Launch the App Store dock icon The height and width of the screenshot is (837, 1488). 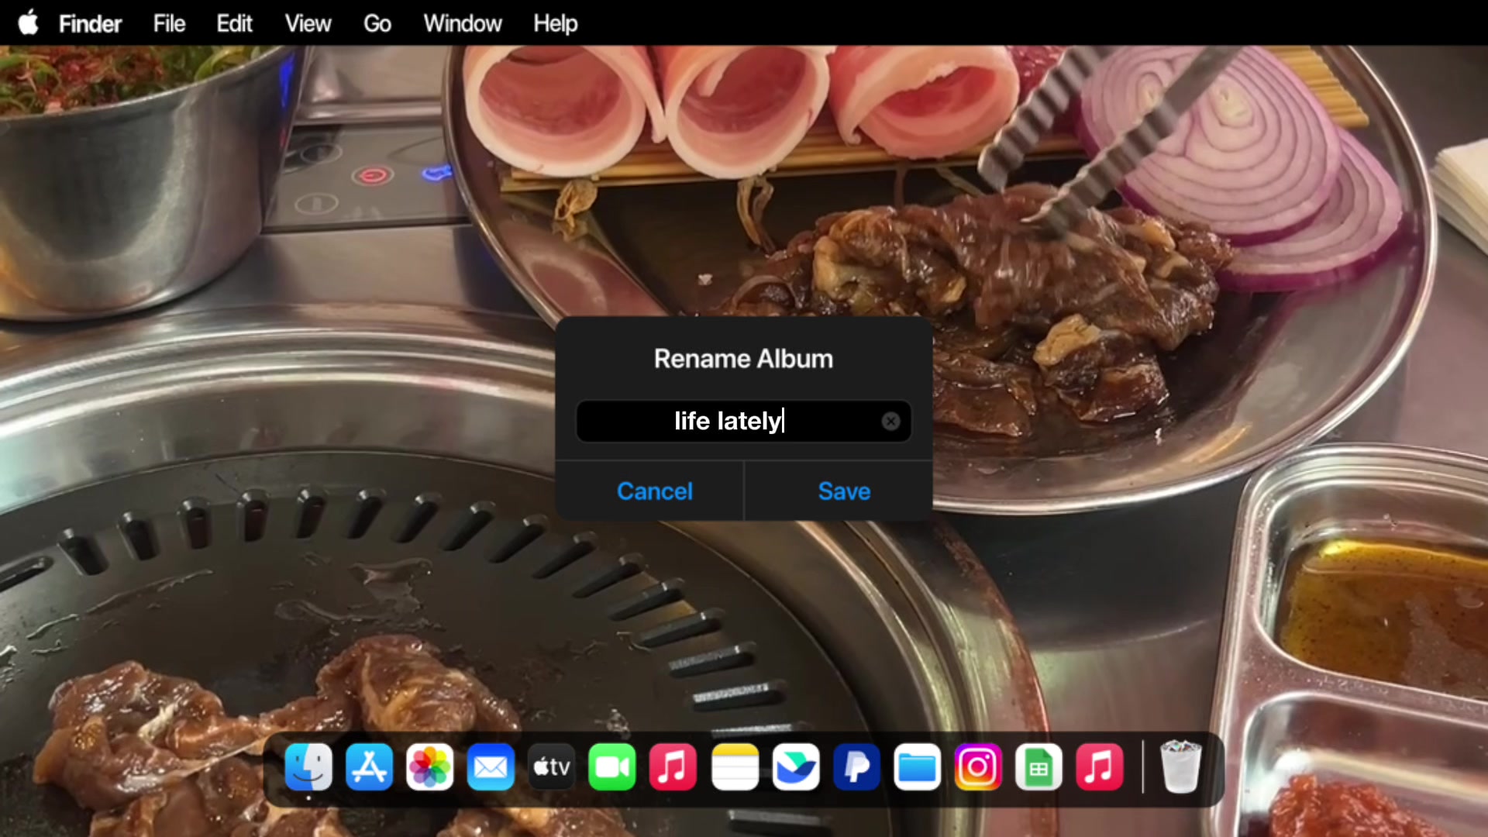(x=369, y=767)
